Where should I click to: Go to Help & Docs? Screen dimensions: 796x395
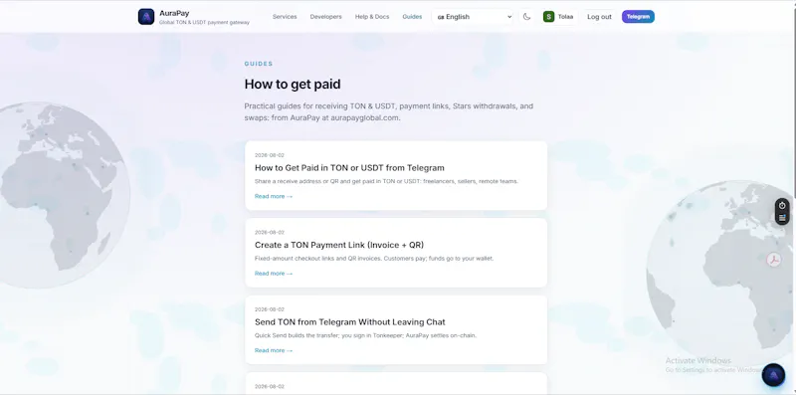[372, 17]
